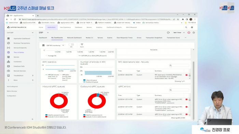Image resolution: width=239 pixels, height=134 pixels.
Task: Open the Configuration link in sidebar
Action: 11,96
